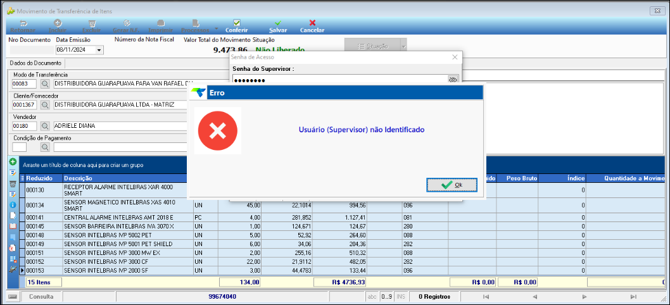The width and height of the screenshot is (670, 305).
Task: Click Condição de Pagamento search icon
Action: [x=46, y=147]
